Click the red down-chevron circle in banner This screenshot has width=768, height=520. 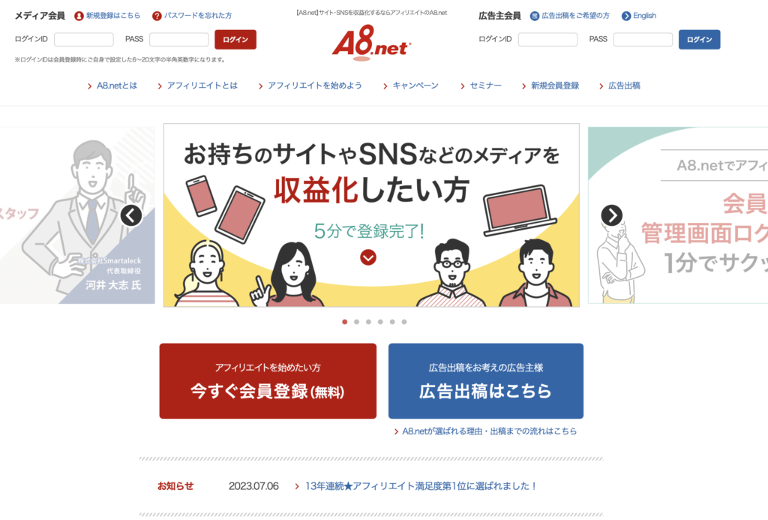(368, 257)
